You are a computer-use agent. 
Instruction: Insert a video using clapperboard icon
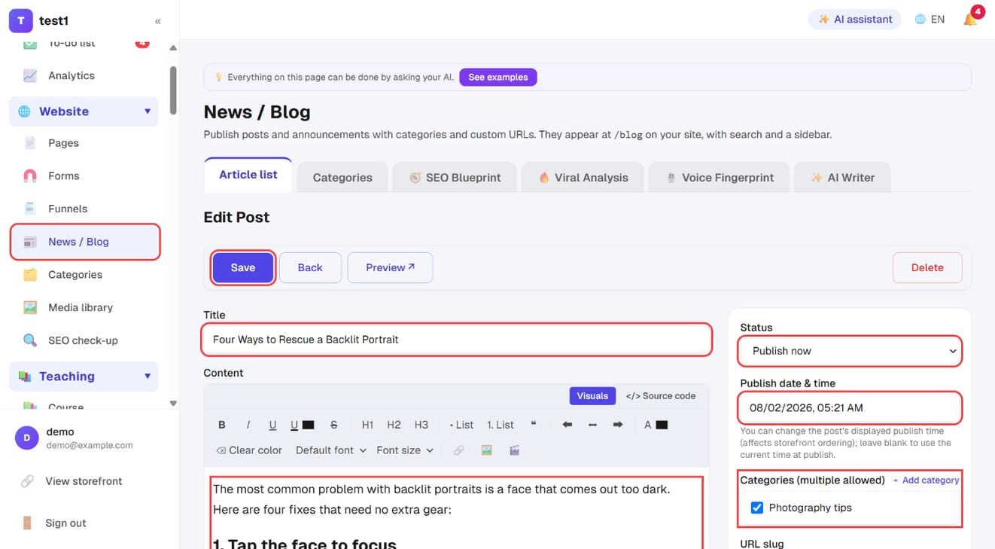pyautogui.click(x=515, y=450)
